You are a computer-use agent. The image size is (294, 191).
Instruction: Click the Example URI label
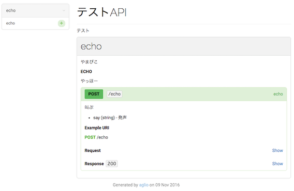(97, 128)
